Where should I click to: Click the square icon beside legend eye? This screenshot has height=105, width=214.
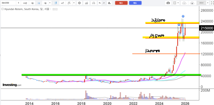coord(56,9)
